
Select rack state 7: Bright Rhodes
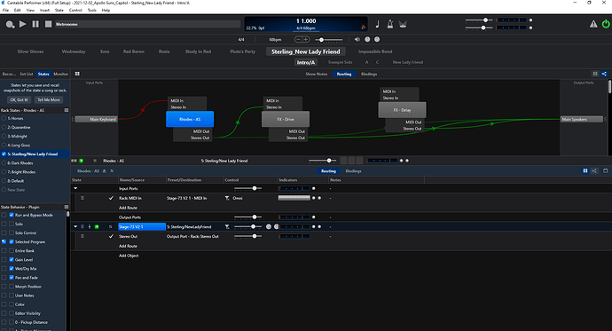click(x=21, y=172)
